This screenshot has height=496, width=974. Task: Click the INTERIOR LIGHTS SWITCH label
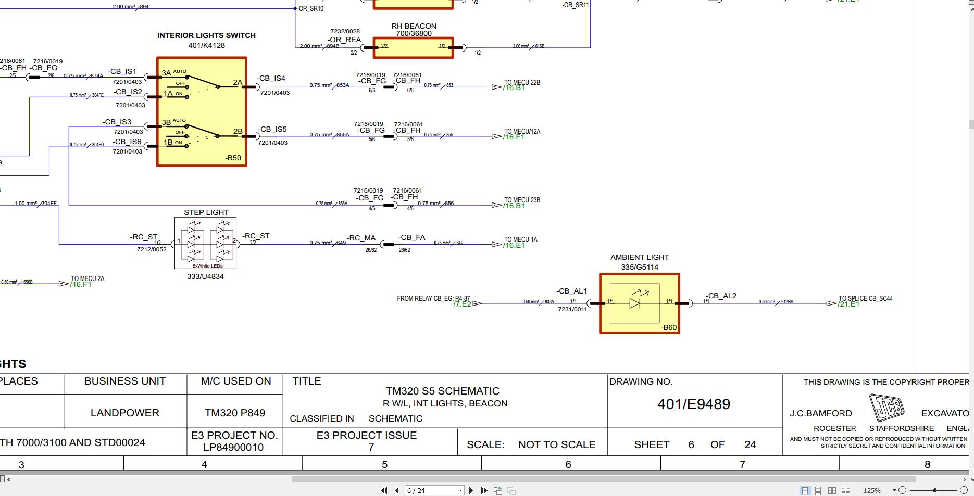[206, 35]
